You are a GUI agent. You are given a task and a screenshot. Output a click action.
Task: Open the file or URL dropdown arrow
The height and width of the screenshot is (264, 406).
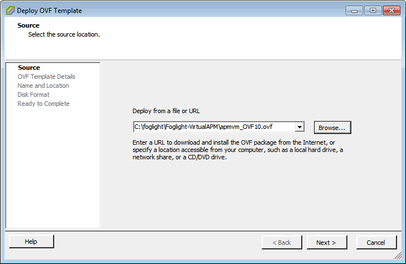tap(300, 127)
